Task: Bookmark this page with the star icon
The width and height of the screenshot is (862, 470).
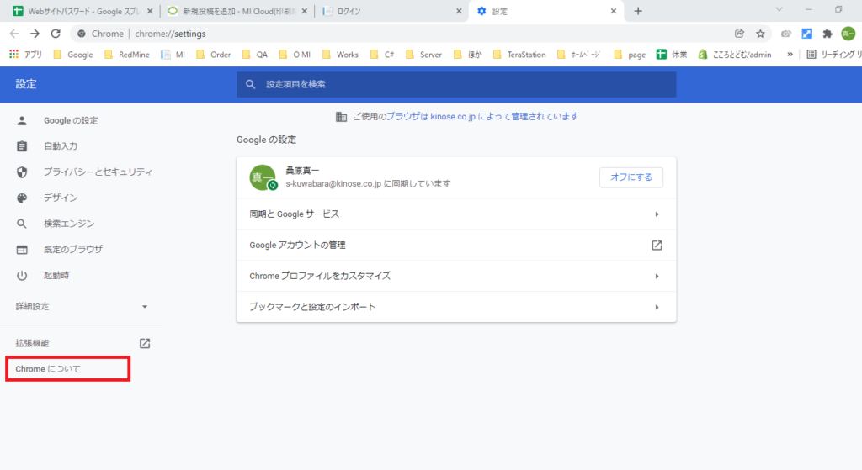Action: pos(760,34)
